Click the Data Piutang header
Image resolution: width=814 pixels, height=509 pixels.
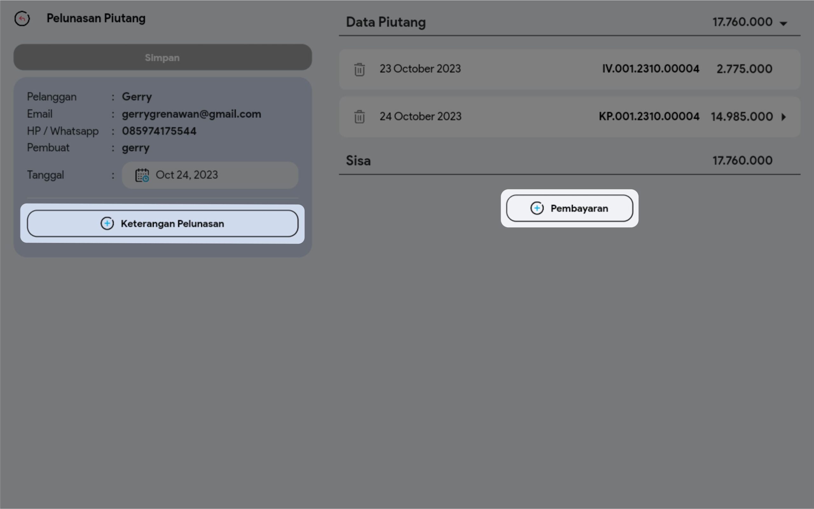pos(386,22)
